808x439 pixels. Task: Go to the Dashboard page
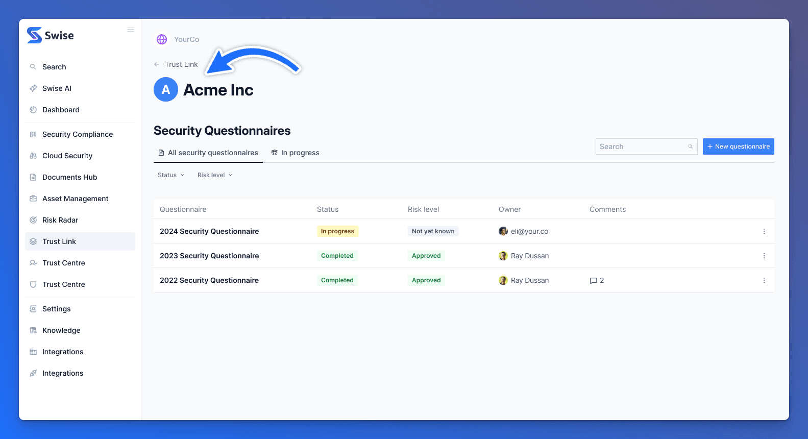pos(80,110)
